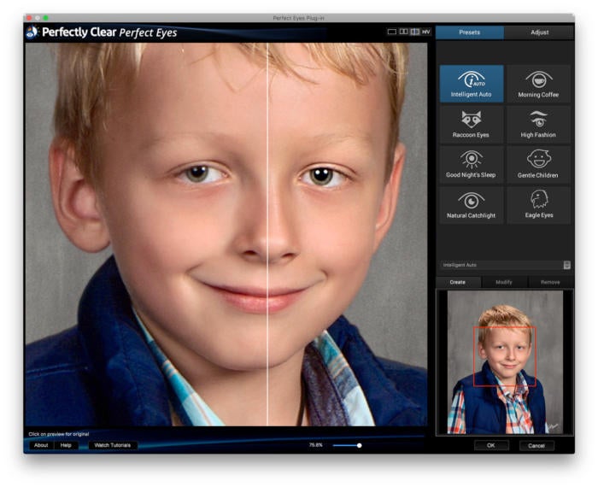Screen dimensions: 598x487
Task: Open the Adjust tab
Action: [x=539, y=32]
